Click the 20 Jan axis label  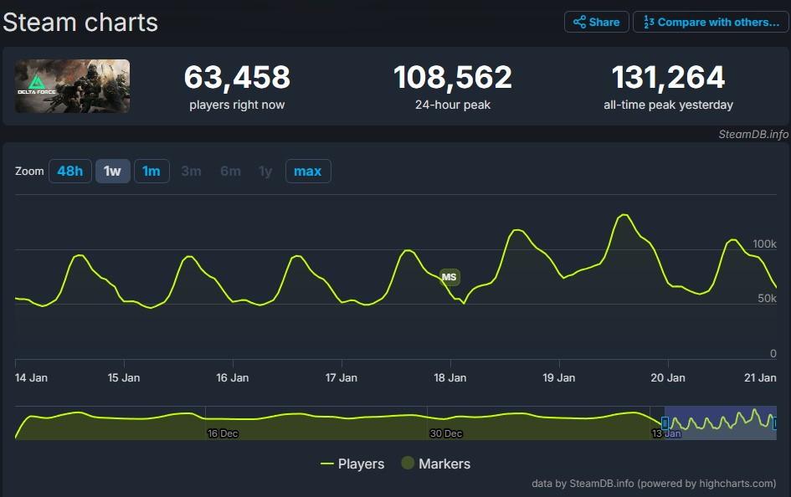pos(668,377)
